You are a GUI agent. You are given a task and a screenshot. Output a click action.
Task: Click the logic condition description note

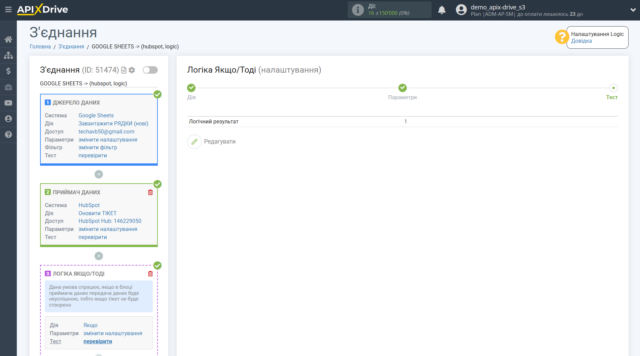[99, 296]
